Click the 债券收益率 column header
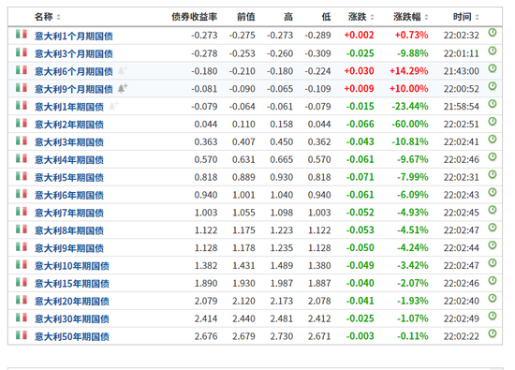The width and height of the screenshot is (515, 370). point(195,17)
